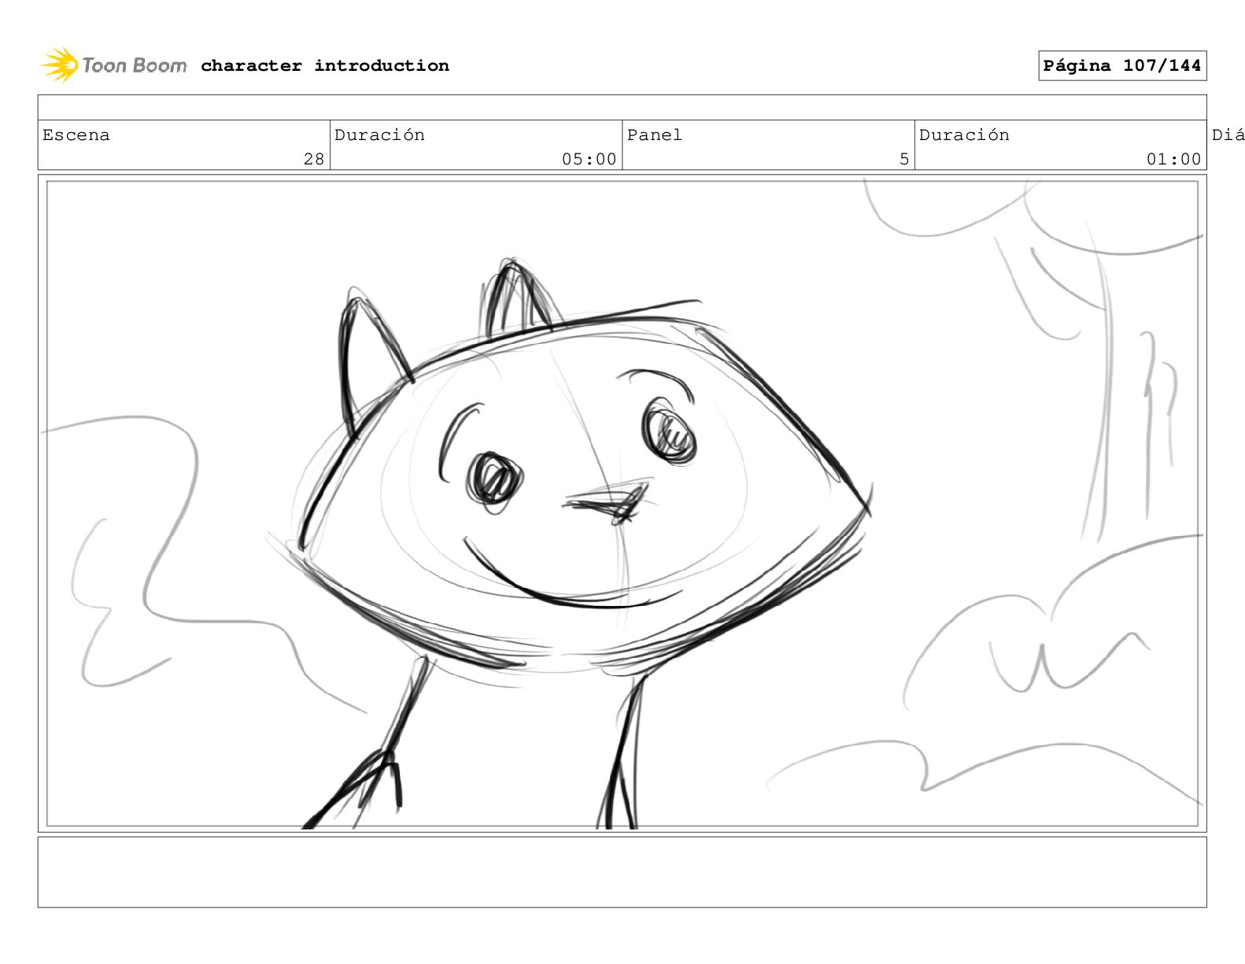1245x964 pixels.
Task: Select the scene number '28'
Action: [314, 159]
